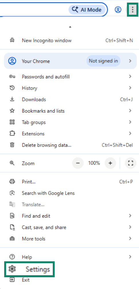Decrease zoom with the minus button
This screenshot has width=139, height=289.
tap(78, 163)
